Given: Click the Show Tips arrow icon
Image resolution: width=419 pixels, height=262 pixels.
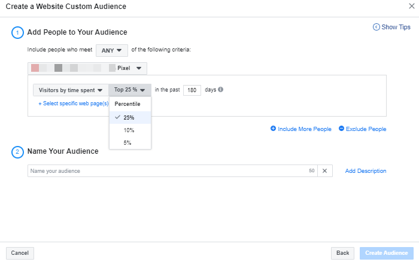Looking at the screenshot, I should [376, 27].
